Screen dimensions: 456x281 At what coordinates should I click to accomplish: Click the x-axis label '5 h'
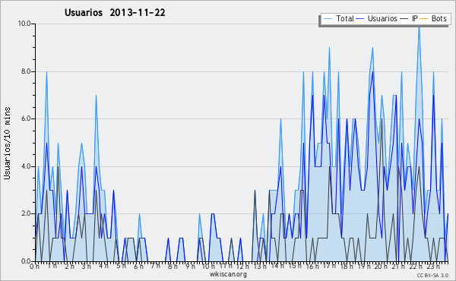tap(121, 266)
